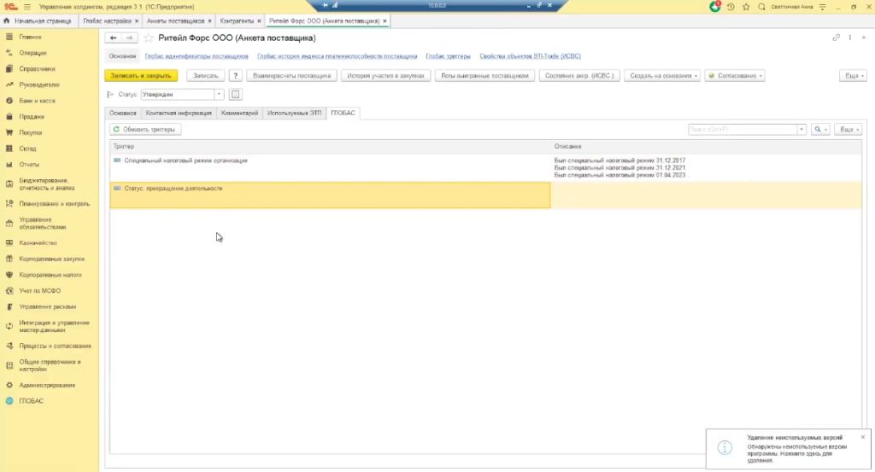Open the Создать на основании dropdown
Viewport: 875px width, 472px height.
pyautogui.click(x=663, y=76)
